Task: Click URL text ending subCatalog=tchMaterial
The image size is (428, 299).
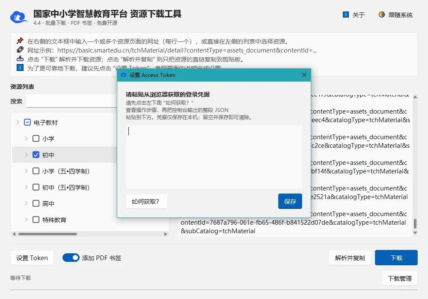Action: click(218, 231)
